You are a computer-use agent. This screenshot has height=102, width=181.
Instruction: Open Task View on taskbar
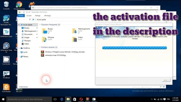coord(55,99)
